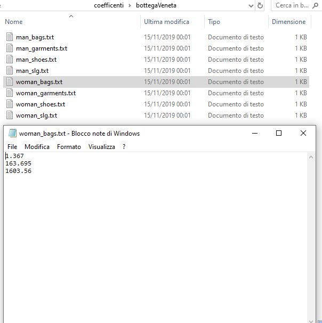The height and width of the screenshot is (323, 322).
Task: Expand the address bar history dropdown
Action: tap(251, 6)
